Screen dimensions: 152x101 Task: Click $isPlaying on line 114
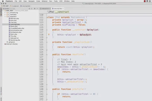(x=68, y=25)
